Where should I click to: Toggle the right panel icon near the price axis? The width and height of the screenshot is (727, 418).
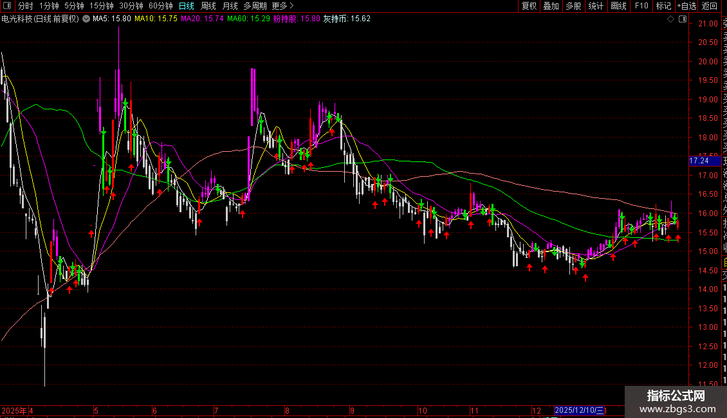(683, 19)
